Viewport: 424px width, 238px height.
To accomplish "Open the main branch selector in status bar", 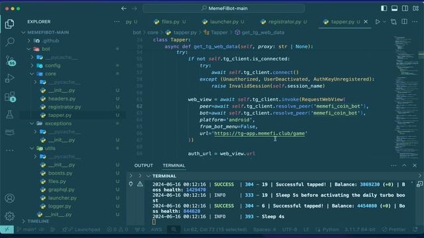I will [x=26, y=229].
